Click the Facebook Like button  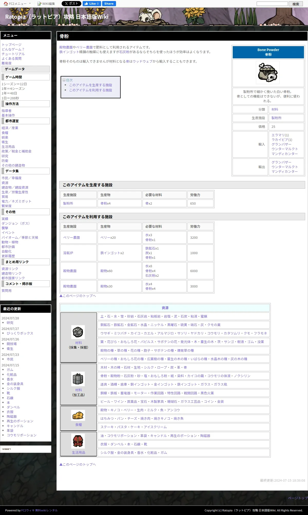tap(92, 4)
